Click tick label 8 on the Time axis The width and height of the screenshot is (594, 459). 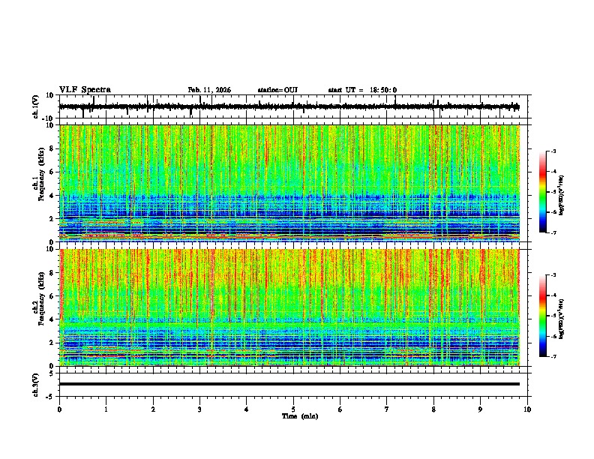(433, 409)
